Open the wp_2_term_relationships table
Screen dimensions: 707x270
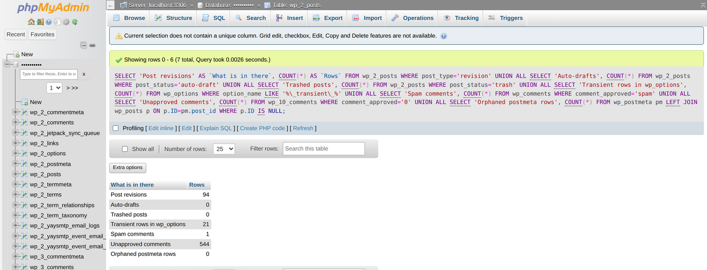(x=62, y=205)
